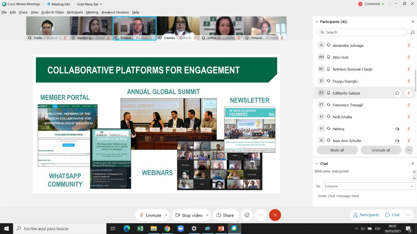Image resolution: width=417 pixels, height=234 pixels.
Task: Unmute your microphone
Action: click(151, 215)
